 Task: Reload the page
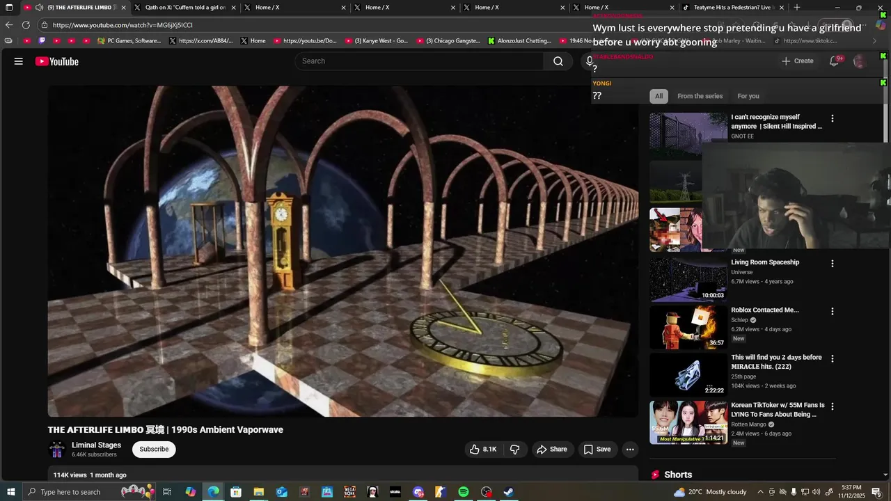point(26,25)
